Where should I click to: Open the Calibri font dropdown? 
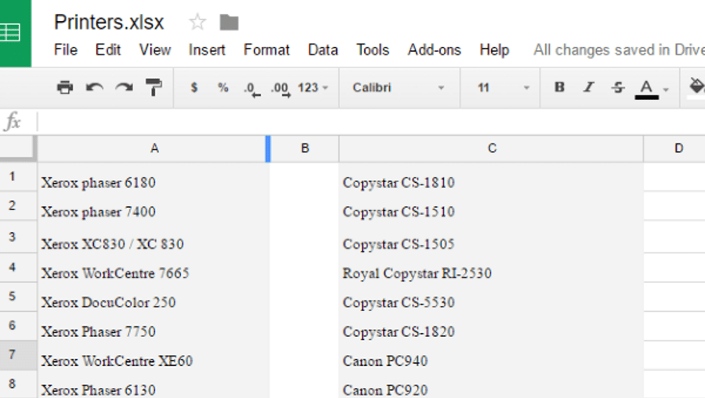pos(399,88)
